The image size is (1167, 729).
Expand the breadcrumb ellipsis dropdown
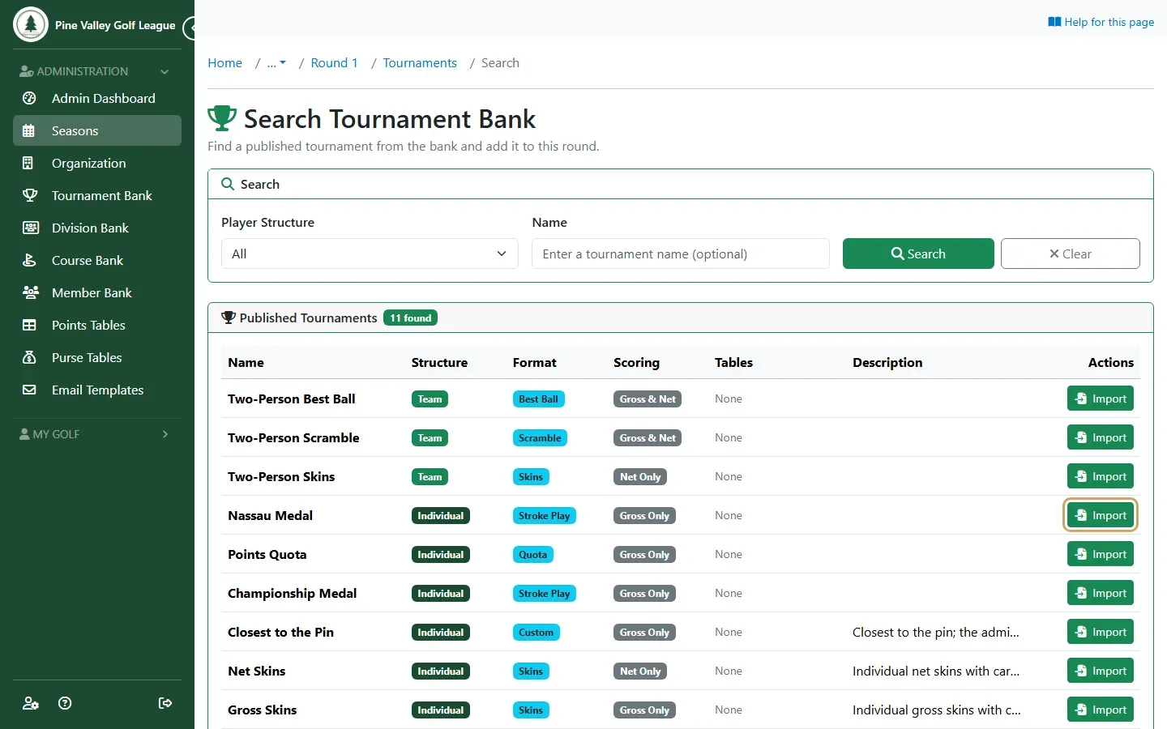[276, 63]
